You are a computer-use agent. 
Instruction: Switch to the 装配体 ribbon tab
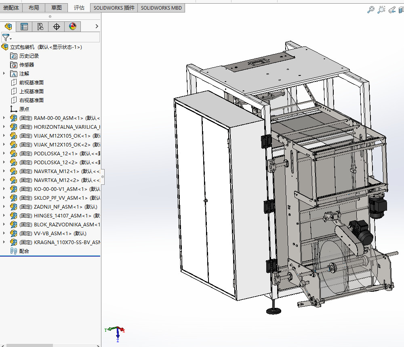(x=11, y=8)
